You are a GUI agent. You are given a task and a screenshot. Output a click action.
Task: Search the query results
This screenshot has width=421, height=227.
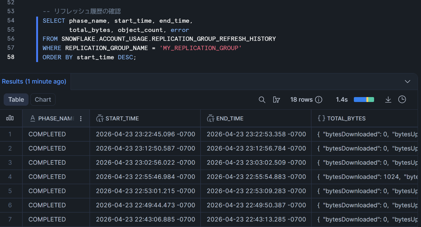click(x=262, y=100)
